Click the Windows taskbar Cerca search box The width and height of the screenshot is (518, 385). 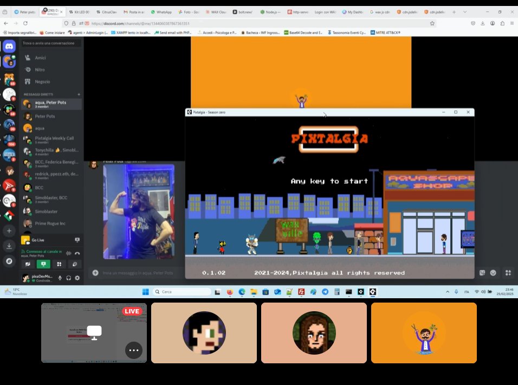[x=182, y=292]
